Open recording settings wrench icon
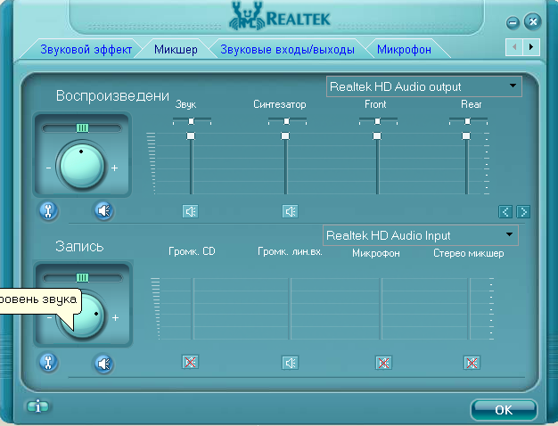558x426 pixels. (50, 363)
